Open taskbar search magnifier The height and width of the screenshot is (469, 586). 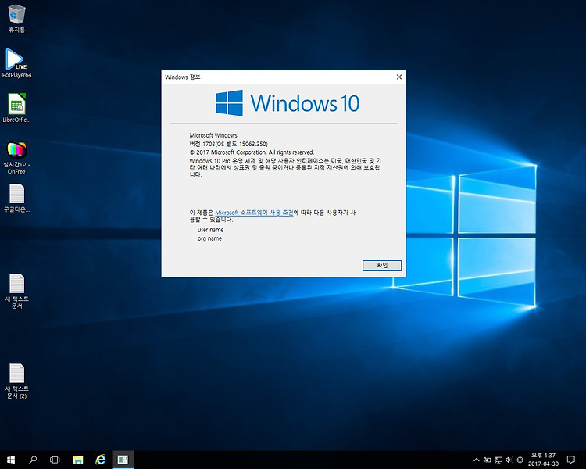(x=33, y=460)
